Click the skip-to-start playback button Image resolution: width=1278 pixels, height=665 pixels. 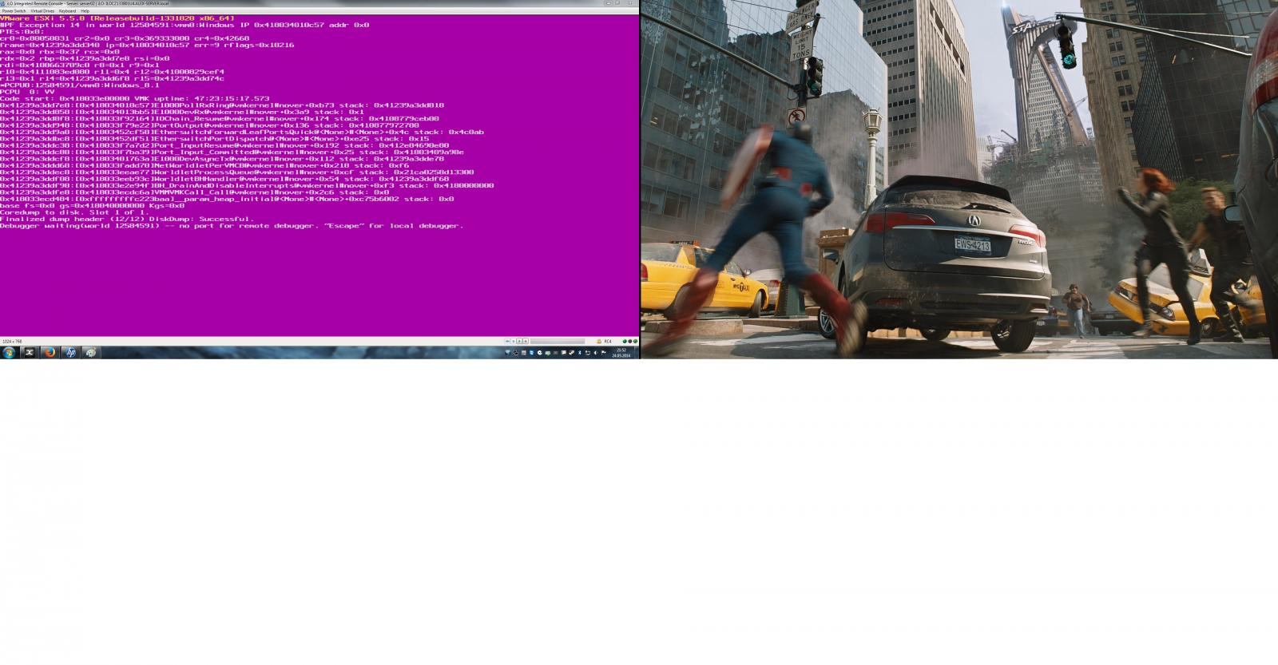click(508, 341)
